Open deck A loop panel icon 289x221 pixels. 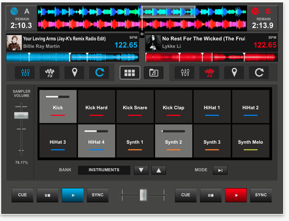[99, 73]
